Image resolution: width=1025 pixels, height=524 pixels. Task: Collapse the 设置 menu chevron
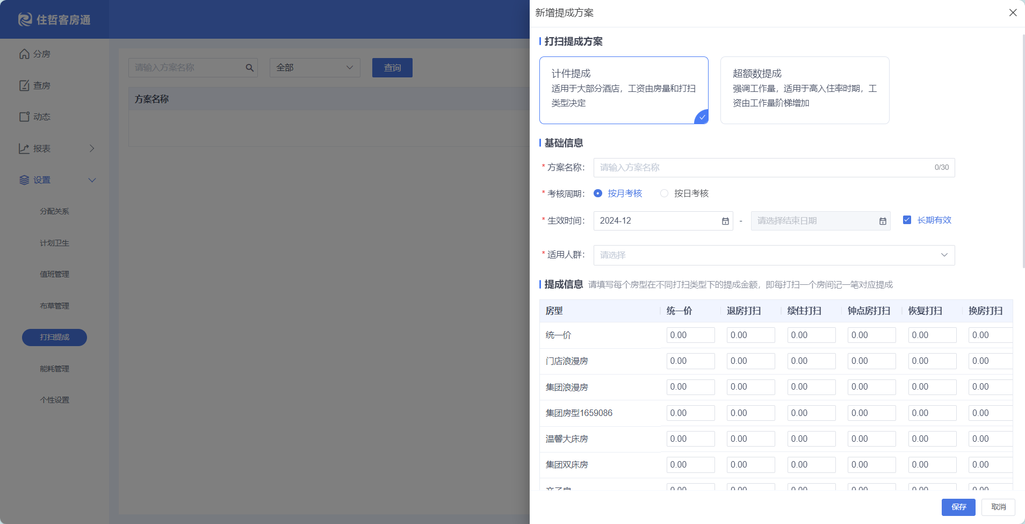point(92,180)
